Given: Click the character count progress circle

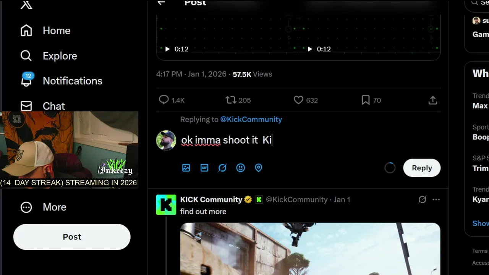Looking at the screenshot, I should pos(390,168).
